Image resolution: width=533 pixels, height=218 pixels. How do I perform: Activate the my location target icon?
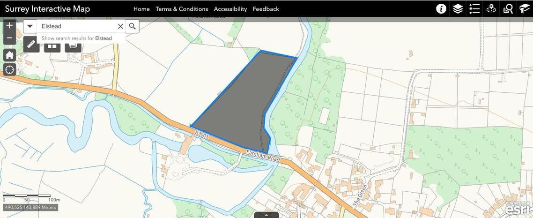[x=9, y=70]
